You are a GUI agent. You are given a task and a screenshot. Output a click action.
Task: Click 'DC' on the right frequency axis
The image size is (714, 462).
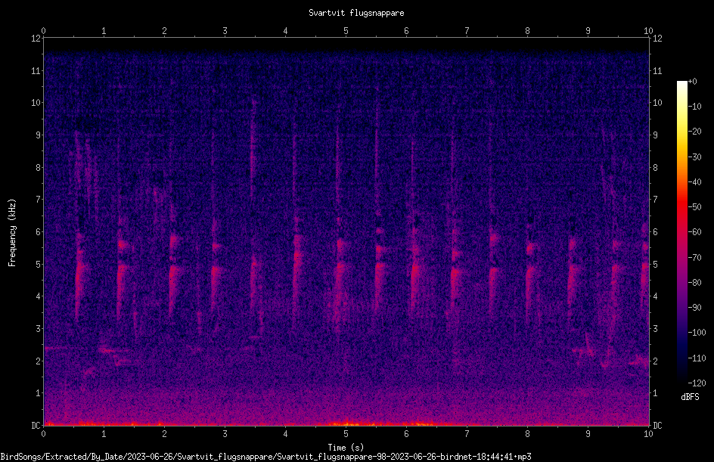pyautogui.click(x=657, y=426)
